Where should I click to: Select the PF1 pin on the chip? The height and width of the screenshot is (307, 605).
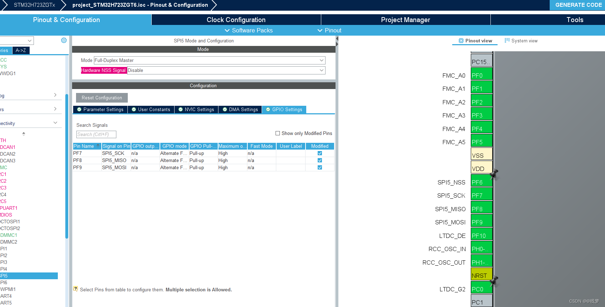point(482,87)
